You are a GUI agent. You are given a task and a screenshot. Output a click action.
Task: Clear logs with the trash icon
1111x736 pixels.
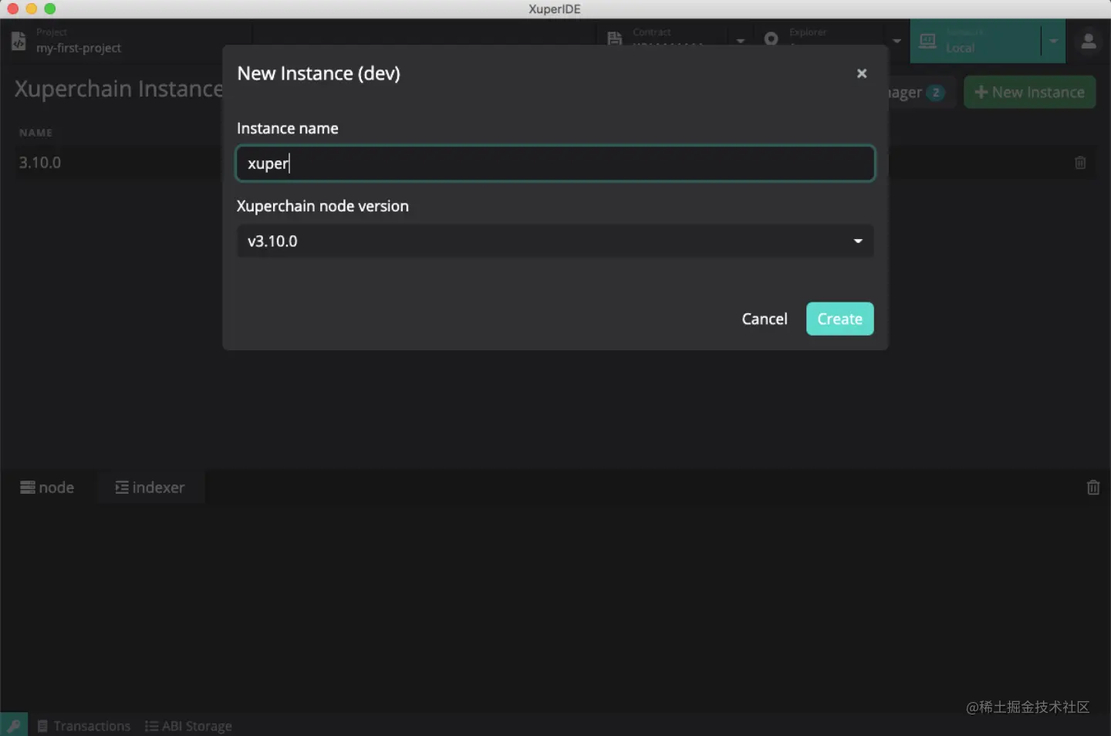point(1093,488)
